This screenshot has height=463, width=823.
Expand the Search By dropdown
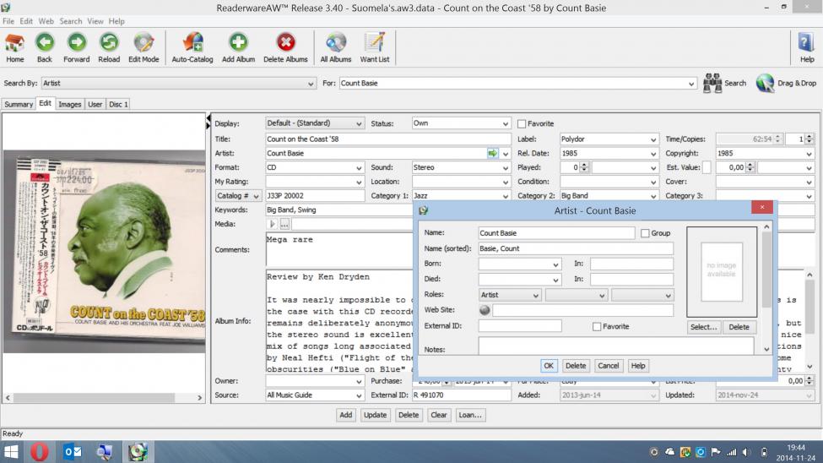(311, 84)
